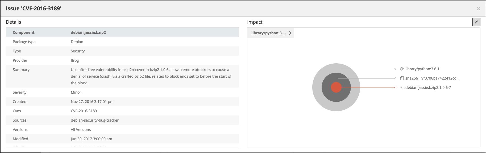
Task: Select the Component debian:jessie:bzip2 row
Action: (122, 32)
